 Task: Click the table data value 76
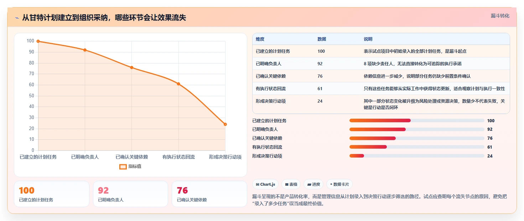(320, 76)
